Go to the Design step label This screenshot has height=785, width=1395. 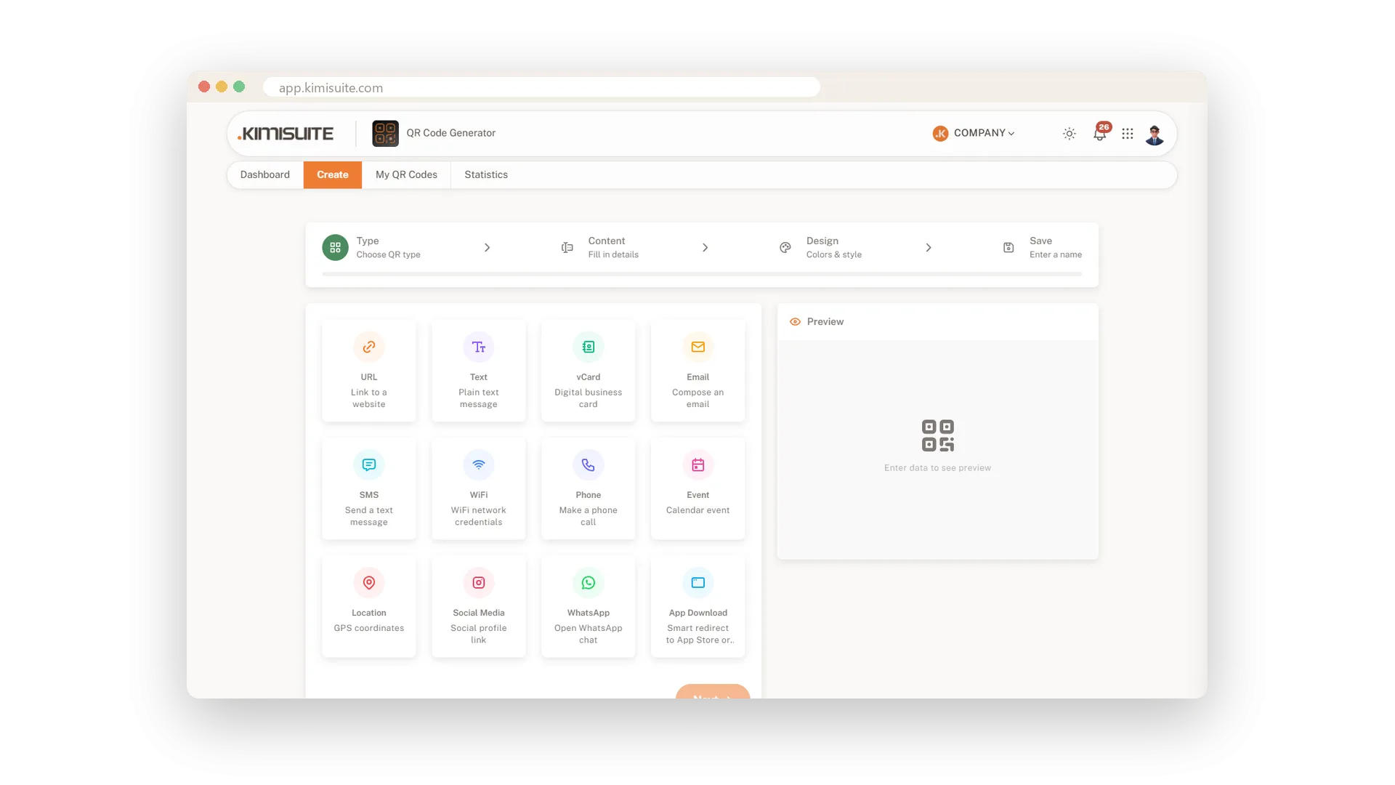tap(822, 241)
